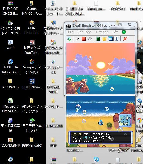Screen dimensions: 143x164
Task: Open the Game_on... file on desktop
Action: click(96, 6)
